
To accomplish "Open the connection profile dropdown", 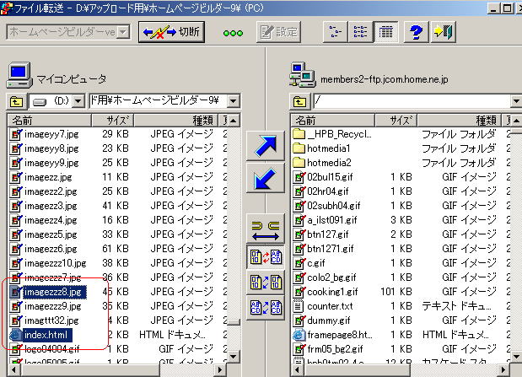I will [x=122, y=32].
